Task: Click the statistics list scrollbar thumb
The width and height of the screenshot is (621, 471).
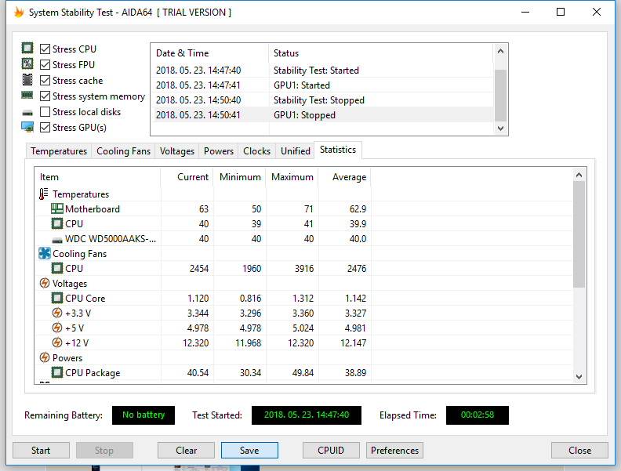Action: 579,234
